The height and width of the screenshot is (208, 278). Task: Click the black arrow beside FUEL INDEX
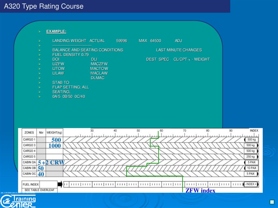[60, 184]
